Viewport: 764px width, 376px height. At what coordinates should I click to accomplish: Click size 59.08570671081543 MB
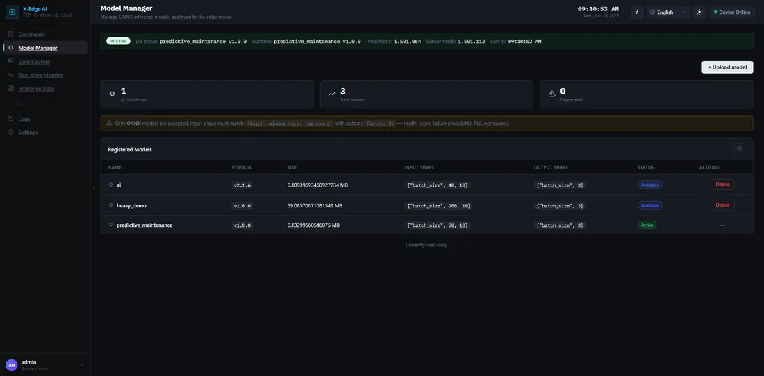click(315, 206)
